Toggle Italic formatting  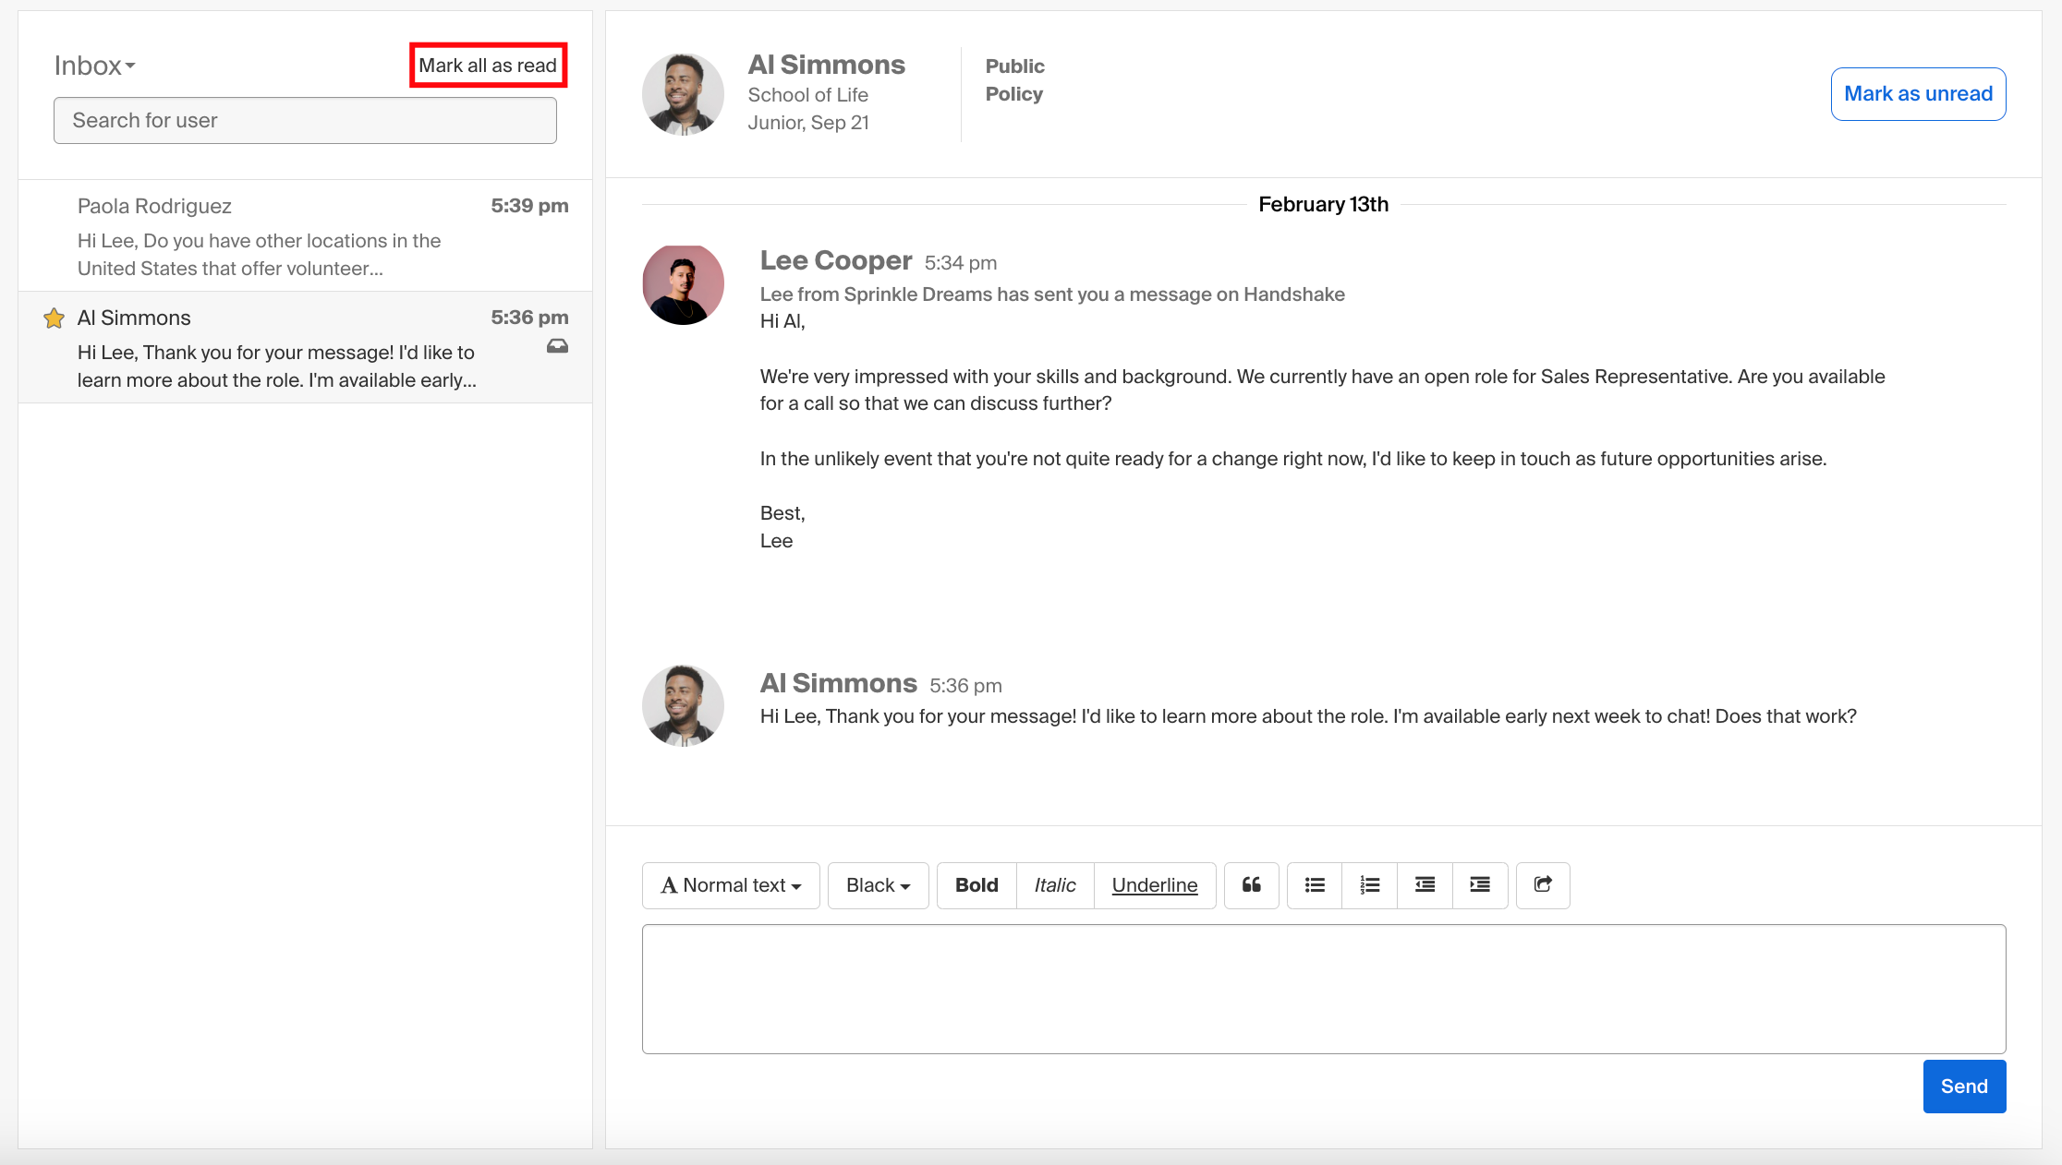click(1055, 884)
